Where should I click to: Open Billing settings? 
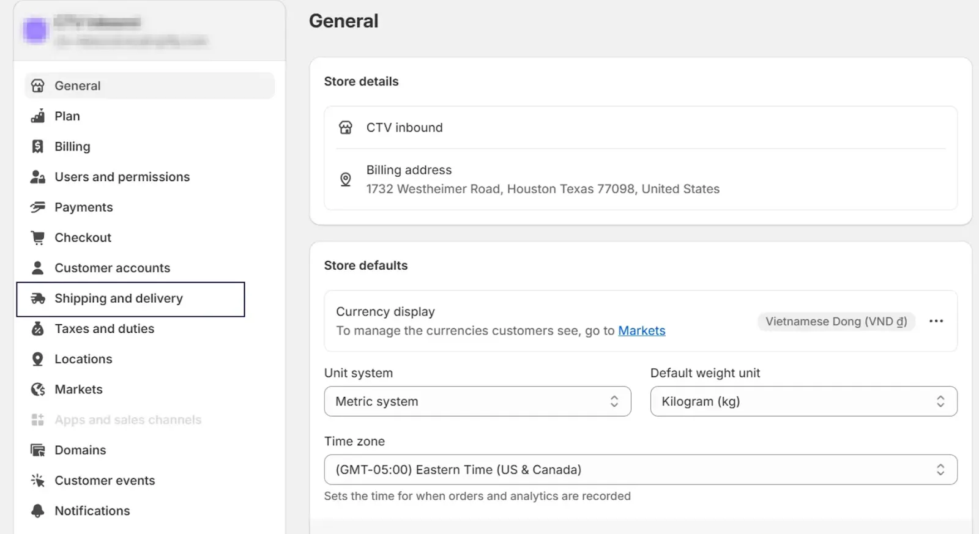pyautogui.click(x=150, y=147)
